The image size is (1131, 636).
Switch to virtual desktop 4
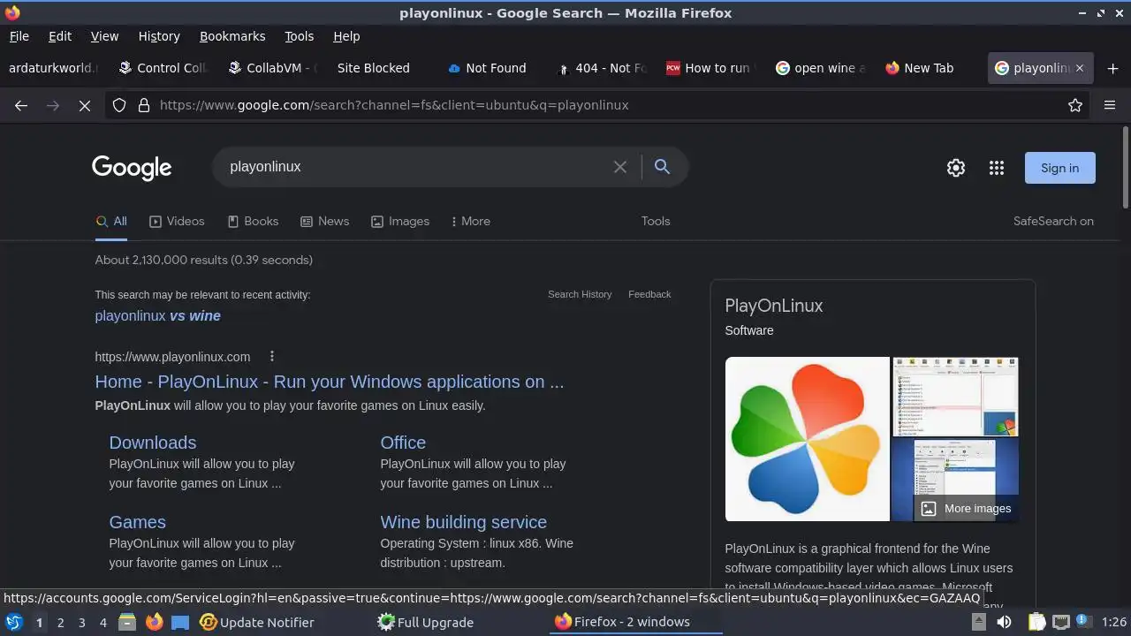(103, 622)
